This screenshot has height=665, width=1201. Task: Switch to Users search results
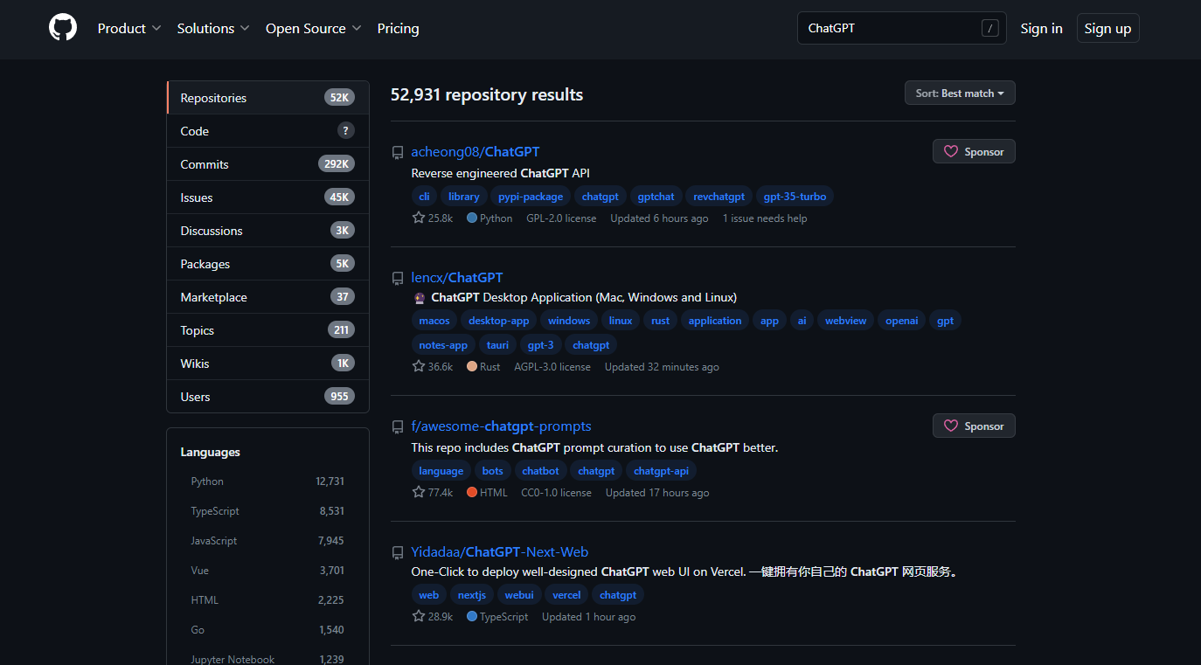(x=267, y=397)
